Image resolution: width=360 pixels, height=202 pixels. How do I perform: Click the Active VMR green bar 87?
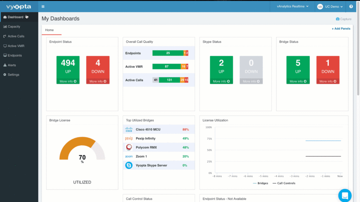[x=167, y=67]
